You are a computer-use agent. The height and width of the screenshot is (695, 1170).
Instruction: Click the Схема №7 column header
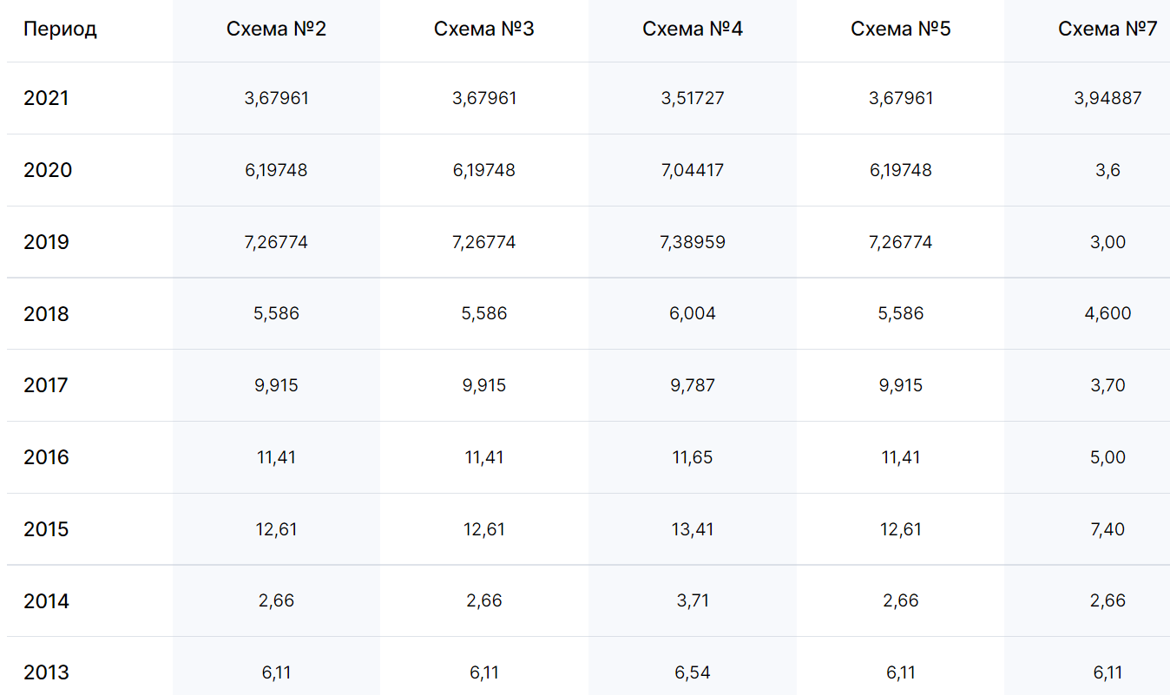[x=1108, y=30]
